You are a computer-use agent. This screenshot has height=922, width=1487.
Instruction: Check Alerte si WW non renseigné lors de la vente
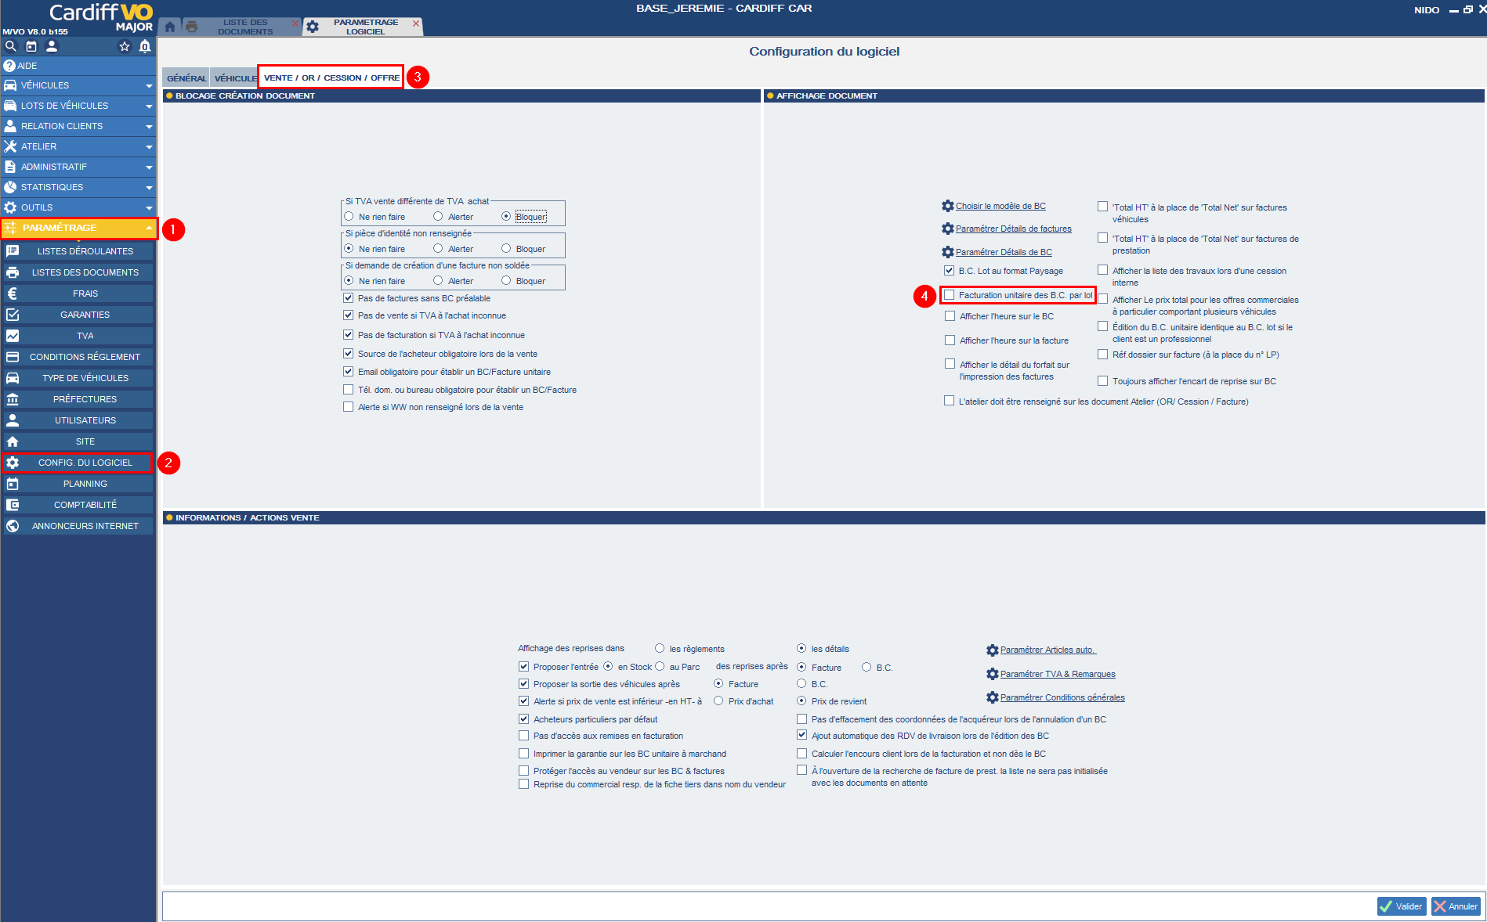click(x=348, y=407)
